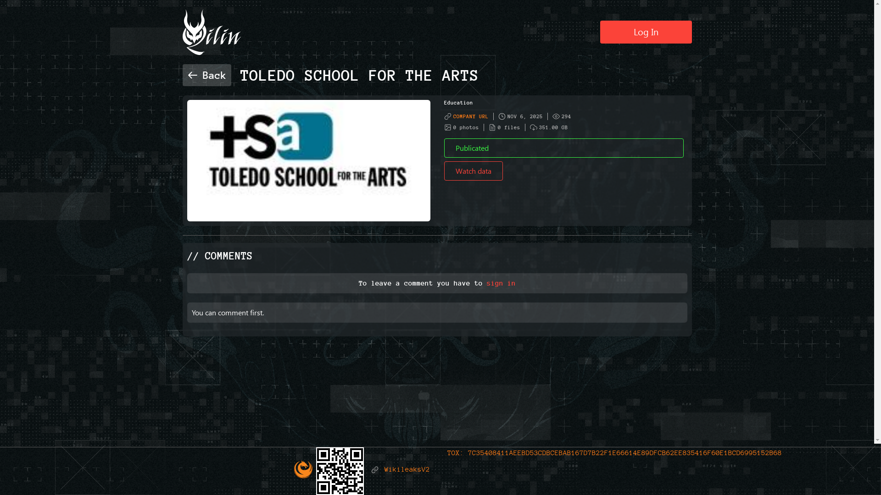Click the sign in link in comments
Image resolution: width=881 pixels, height=495 pixels.
[x=501, y=283]
